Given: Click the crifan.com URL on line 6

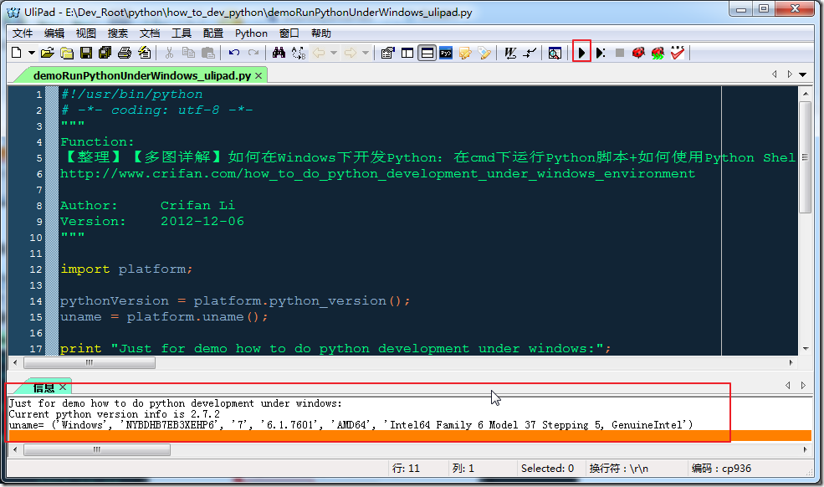Looking at the screenshot, I should (377, 173).
